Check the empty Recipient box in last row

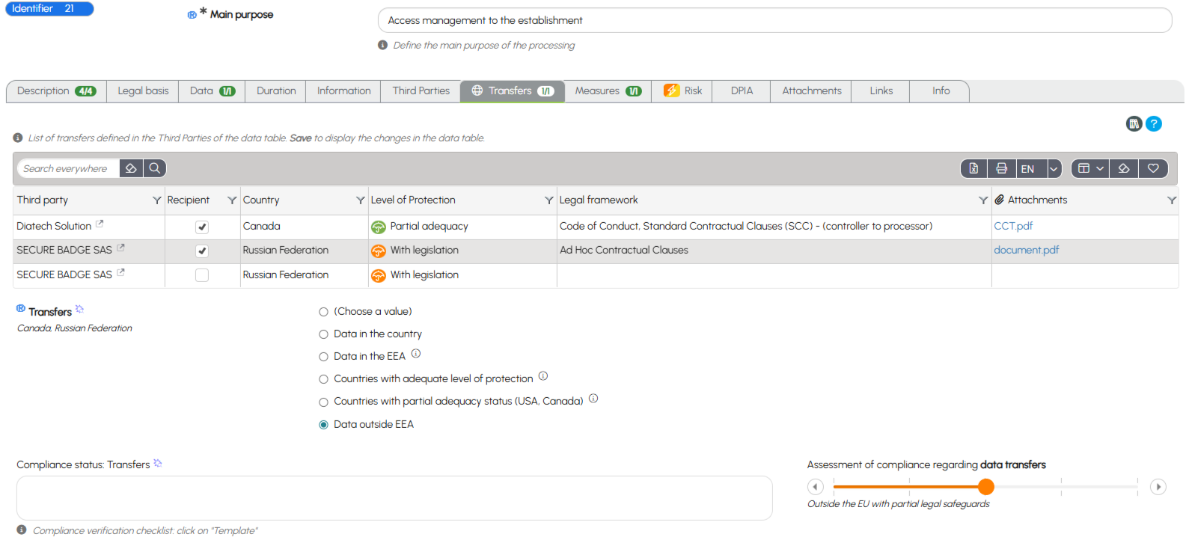(202, 275)
